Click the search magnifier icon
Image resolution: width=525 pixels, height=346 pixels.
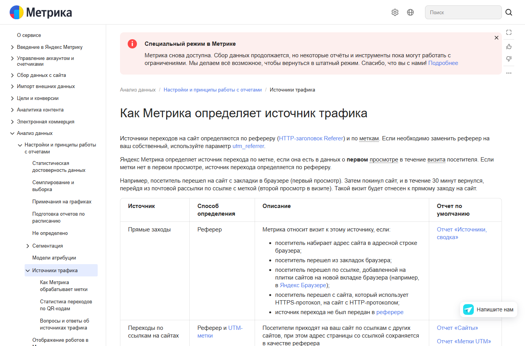(x=509, y=12)
